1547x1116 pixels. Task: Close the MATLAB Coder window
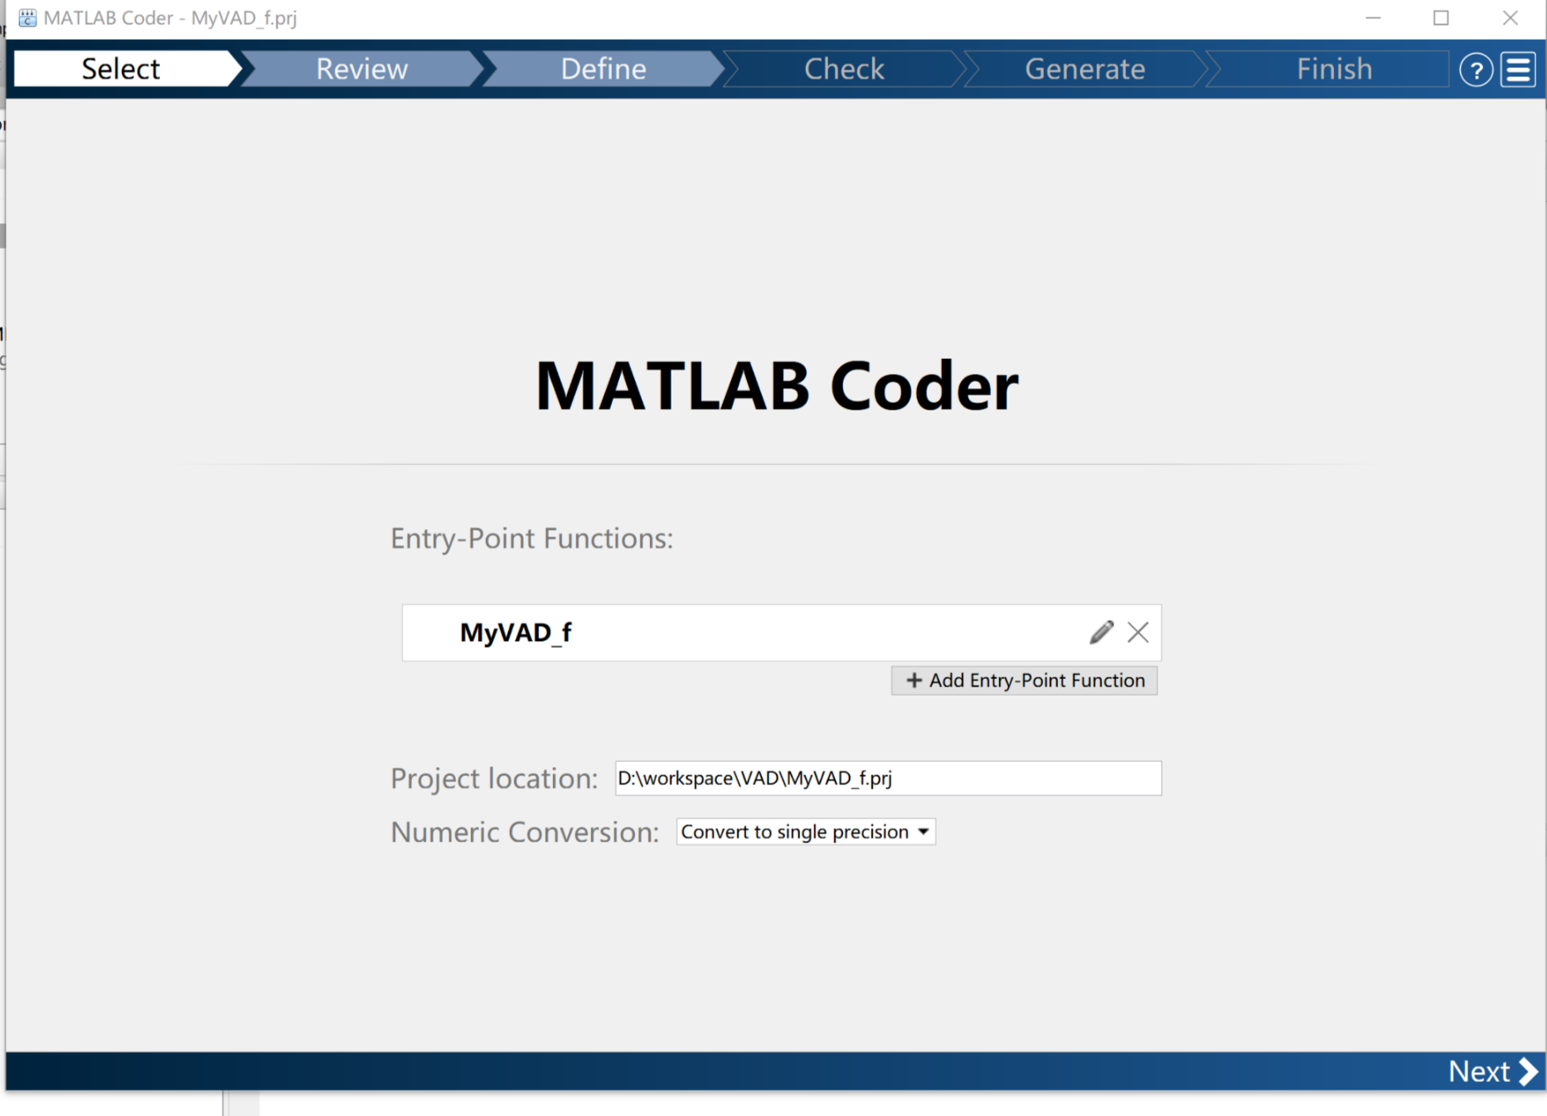pyautogui.click(x=1511, y=18)
